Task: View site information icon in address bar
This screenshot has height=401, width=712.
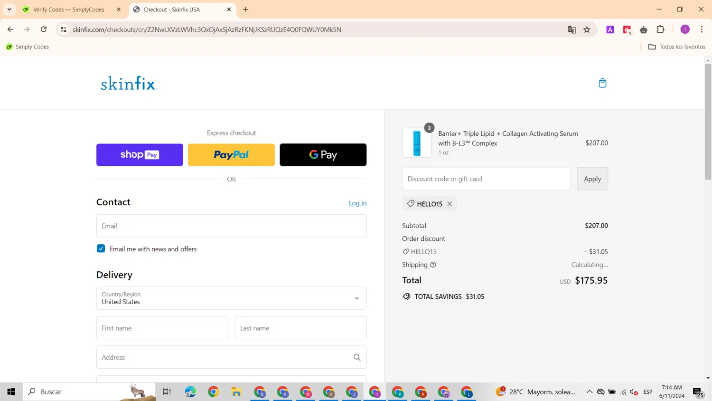Action: 64,29
